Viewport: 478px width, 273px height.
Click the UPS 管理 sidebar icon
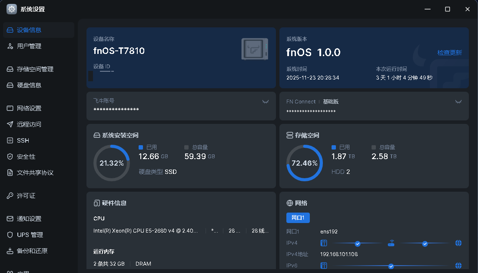pos(10,234)
